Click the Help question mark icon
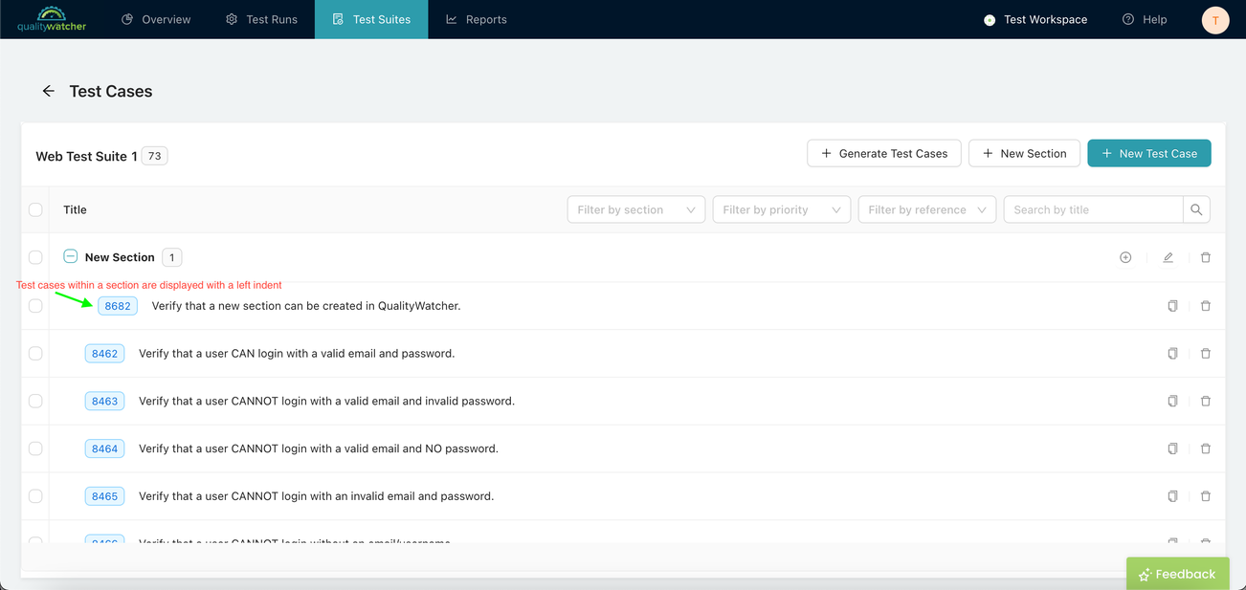This screenshot has width=1246, height=590. pos(1128,19)
